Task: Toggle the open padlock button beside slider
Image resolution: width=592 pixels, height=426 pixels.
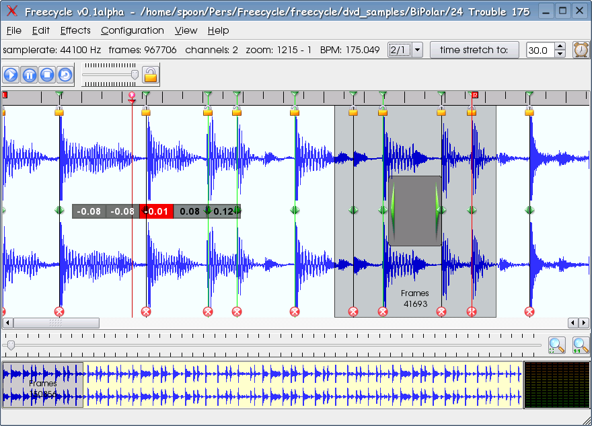Action: pyautogui.click(x=151, y=75)
